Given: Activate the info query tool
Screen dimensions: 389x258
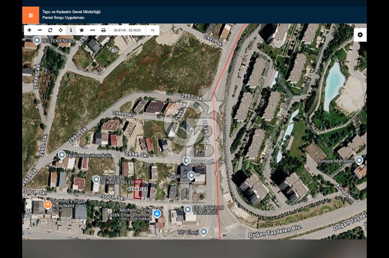Looking at the screenshot, I should point(71,30).
